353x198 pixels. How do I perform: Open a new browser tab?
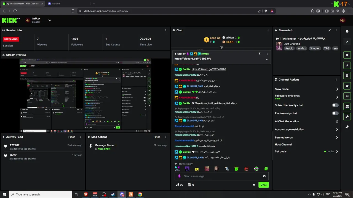(94, 4)
